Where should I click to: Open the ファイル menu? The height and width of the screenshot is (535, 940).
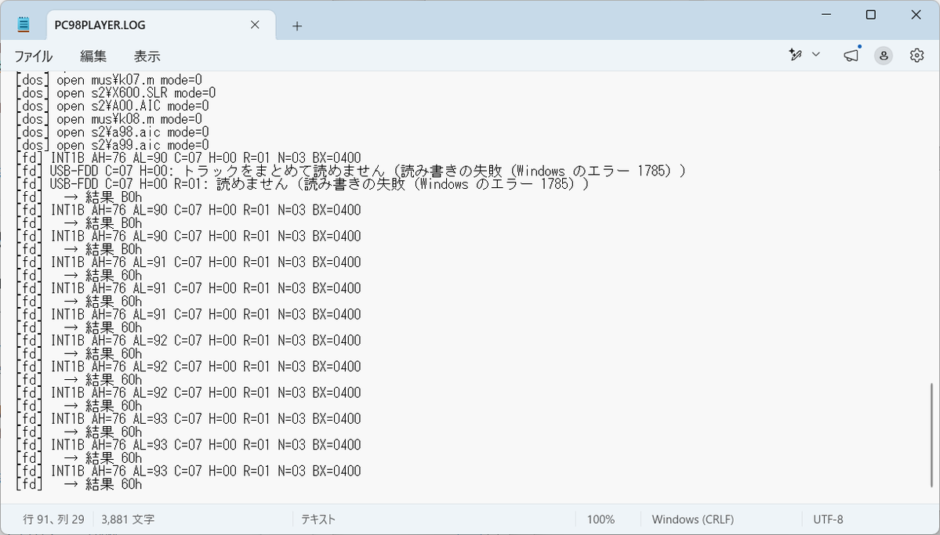33,56
